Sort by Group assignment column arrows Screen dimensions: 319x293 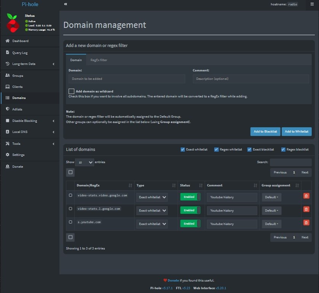[297, 185]
